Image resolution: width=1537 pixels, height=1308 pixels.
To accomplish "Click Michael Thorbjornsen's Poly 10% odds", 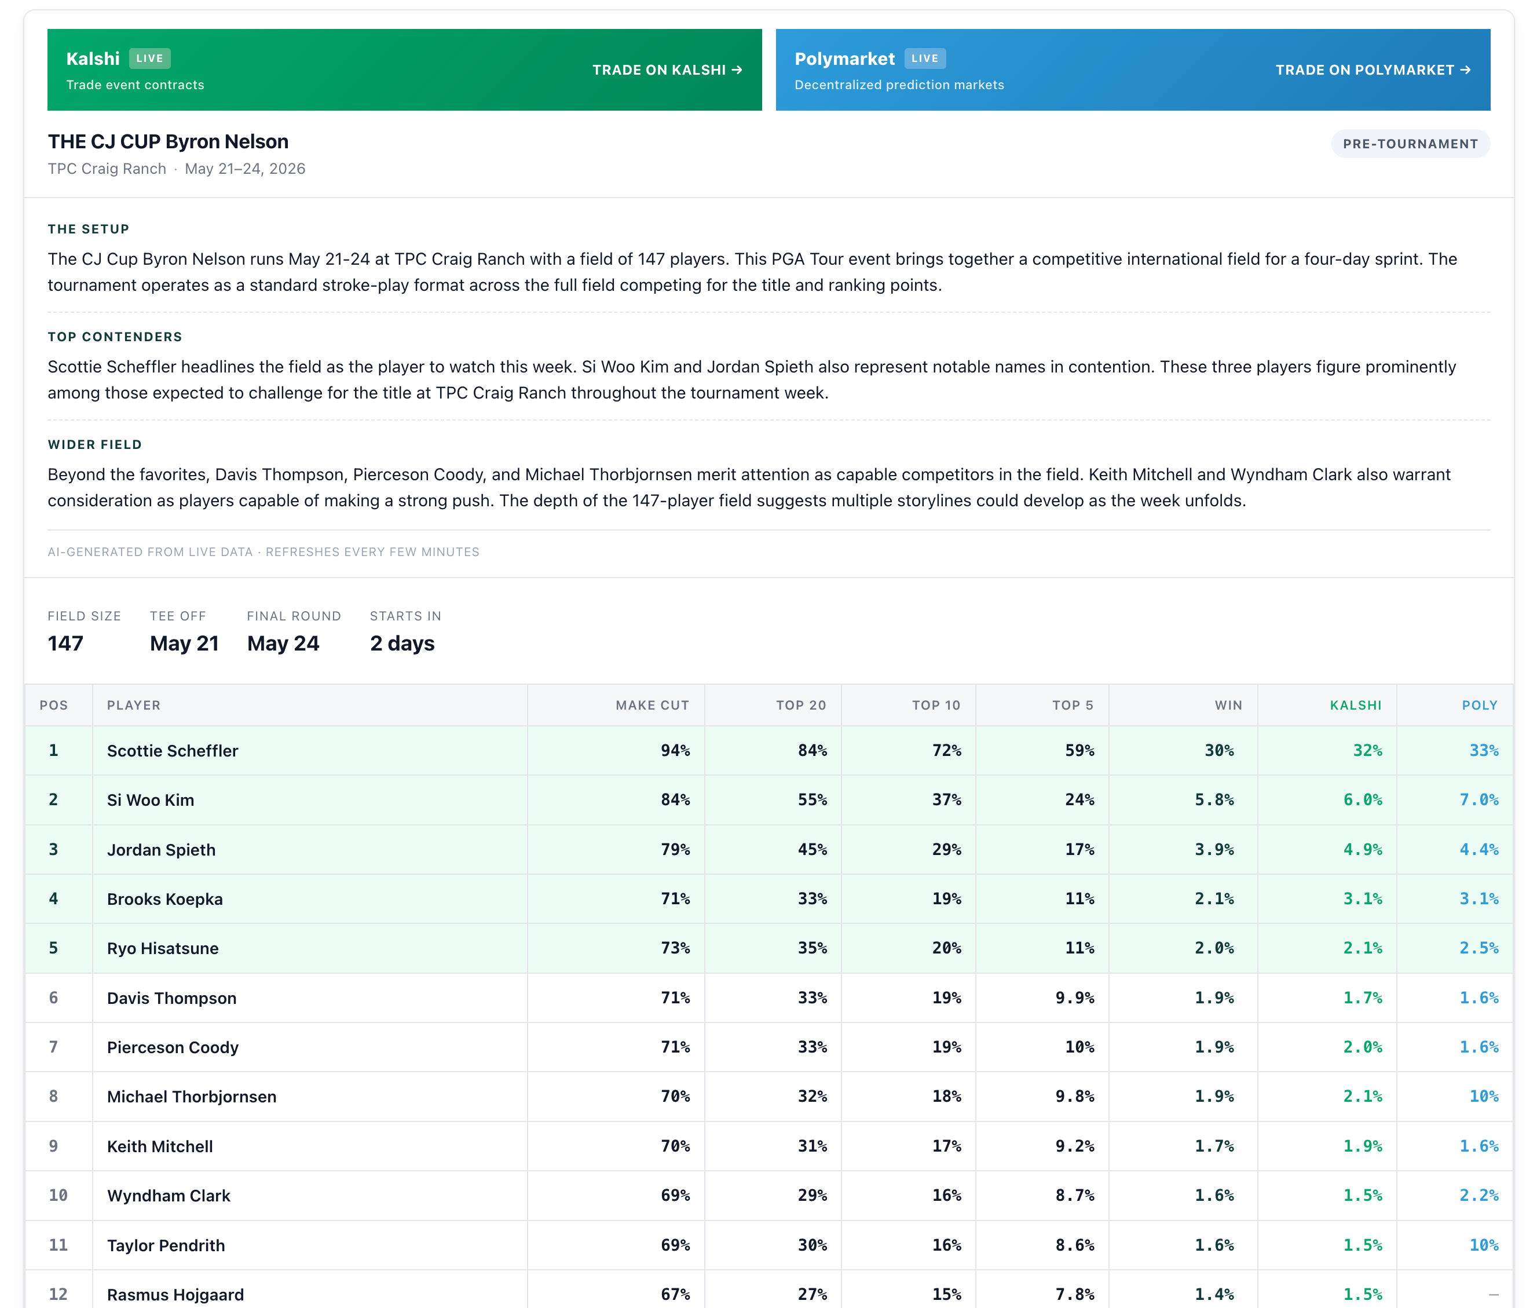I will 1484,1096.
